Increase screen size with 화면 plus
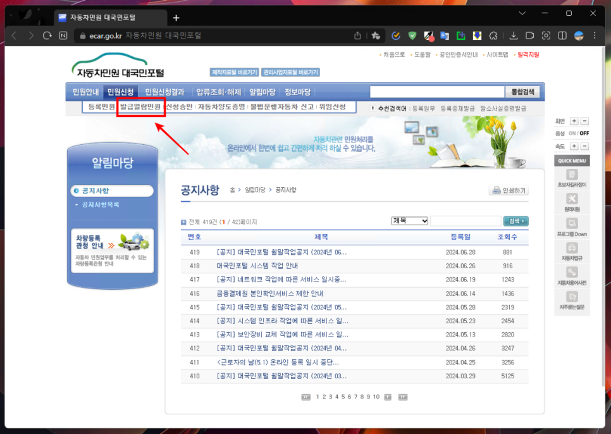Viewport: 611px width, 434px height. click(x=574, y=121)
